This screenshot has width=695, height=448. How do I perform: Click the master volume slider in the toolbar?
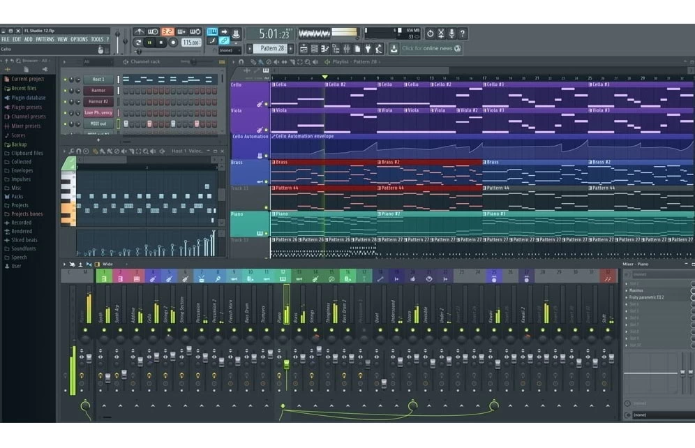tap(117, 33)
